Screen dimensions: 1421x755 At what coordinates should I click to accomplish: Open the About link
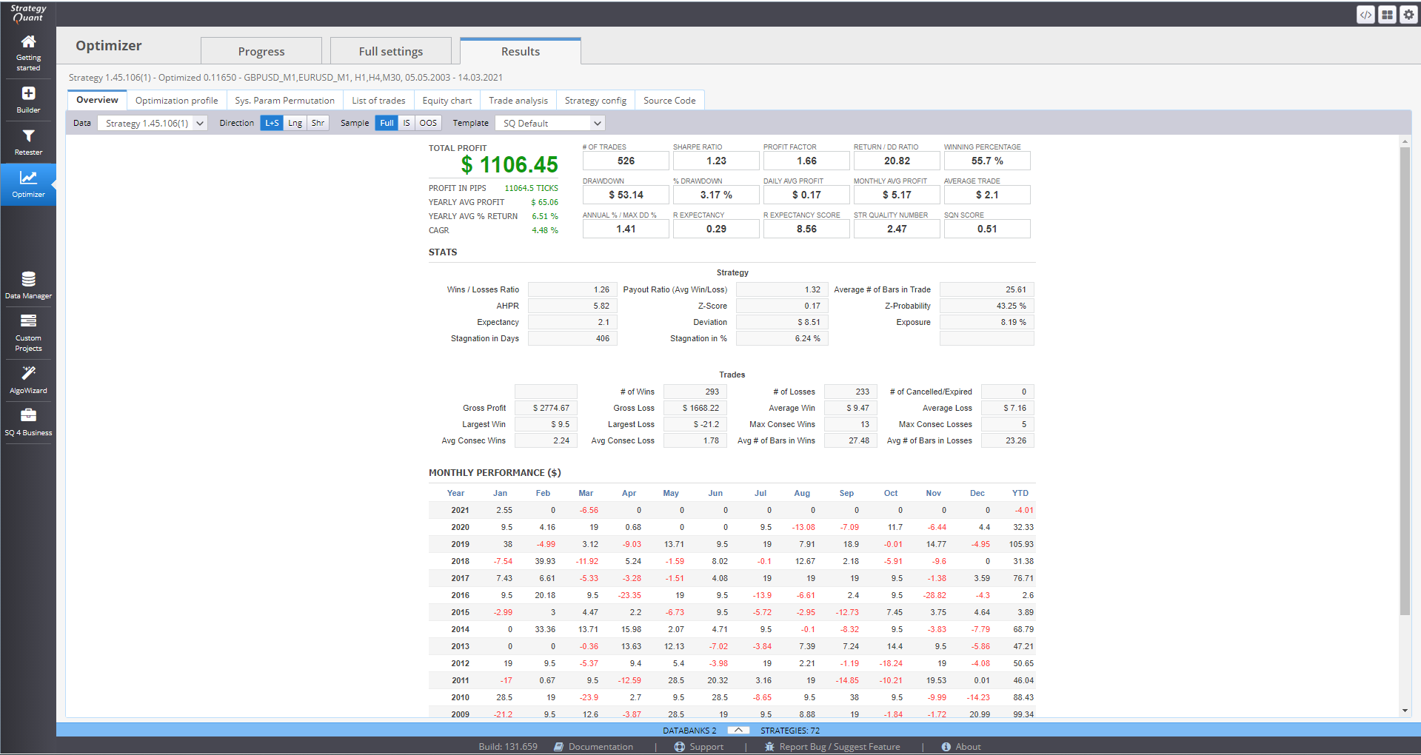coord(968,747)
